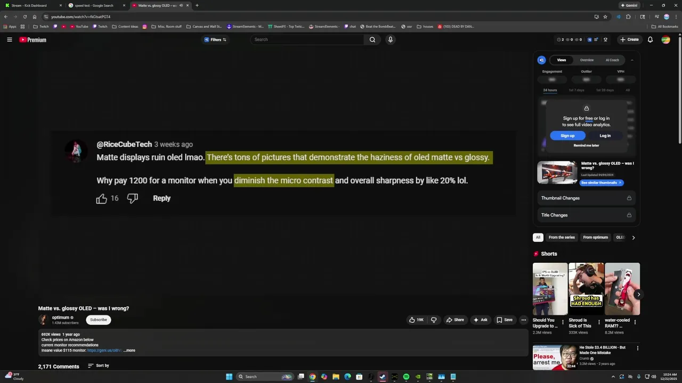Select the From optimum chip
The image size is (682, 383).
tap(595, 237)
